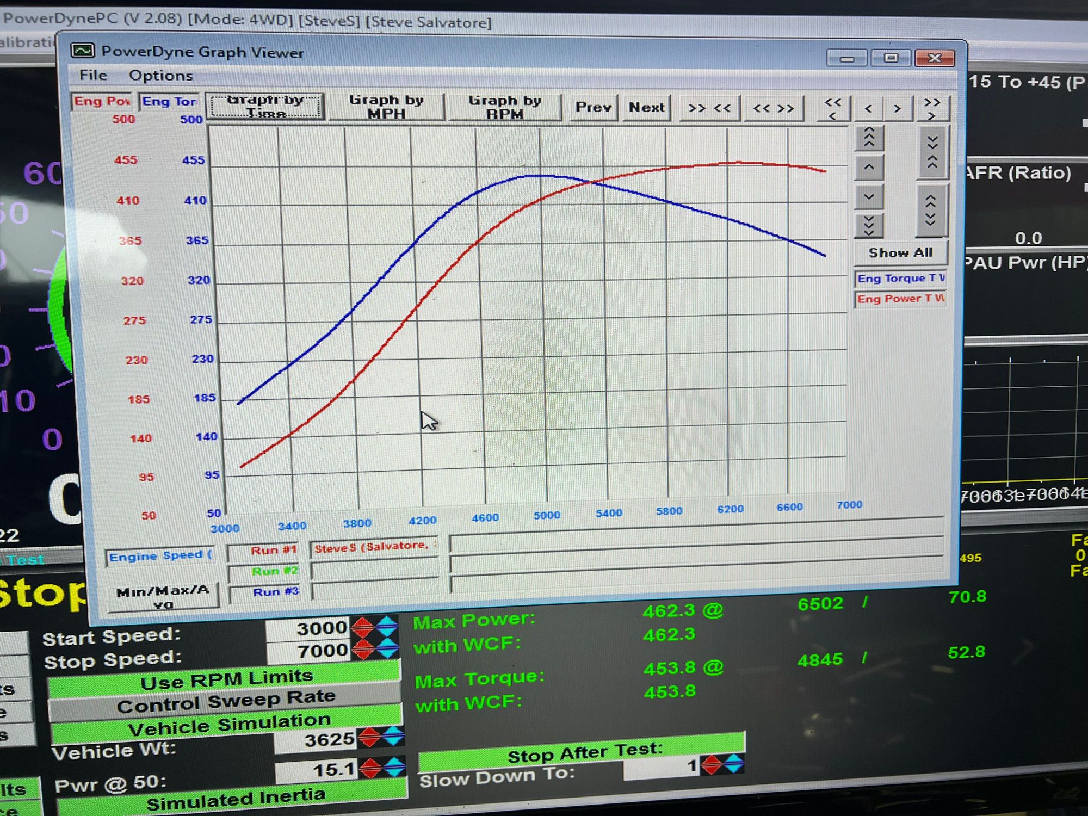Click the triple up-arrow scroll icon
This screenshot has width=1088, height=816.
[x=869, y=138]
